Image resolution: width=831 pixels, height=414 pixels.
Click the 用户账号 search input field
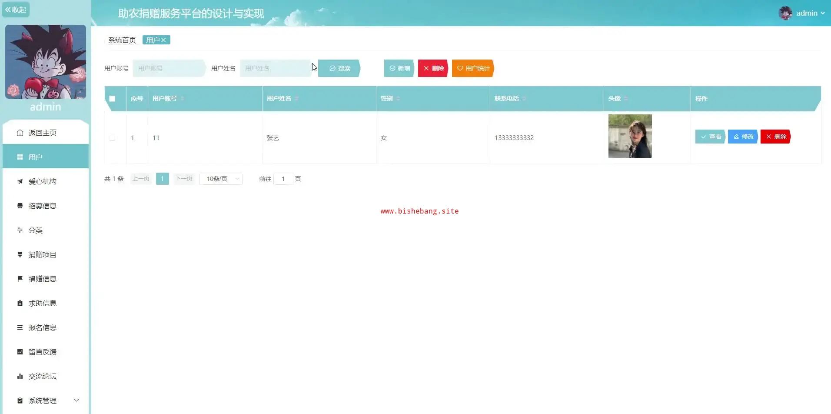(x=168, y=68)
